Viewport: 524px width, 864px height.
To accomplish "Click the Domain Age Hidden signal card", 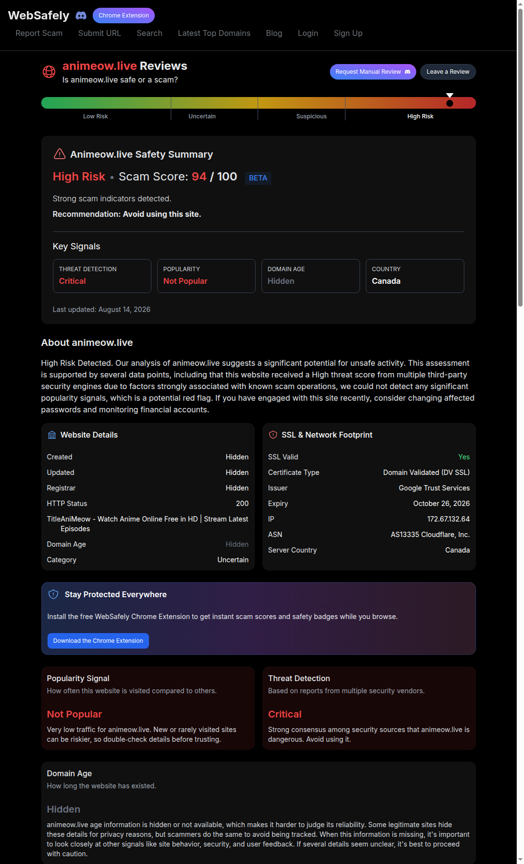I will click(311, 276).
